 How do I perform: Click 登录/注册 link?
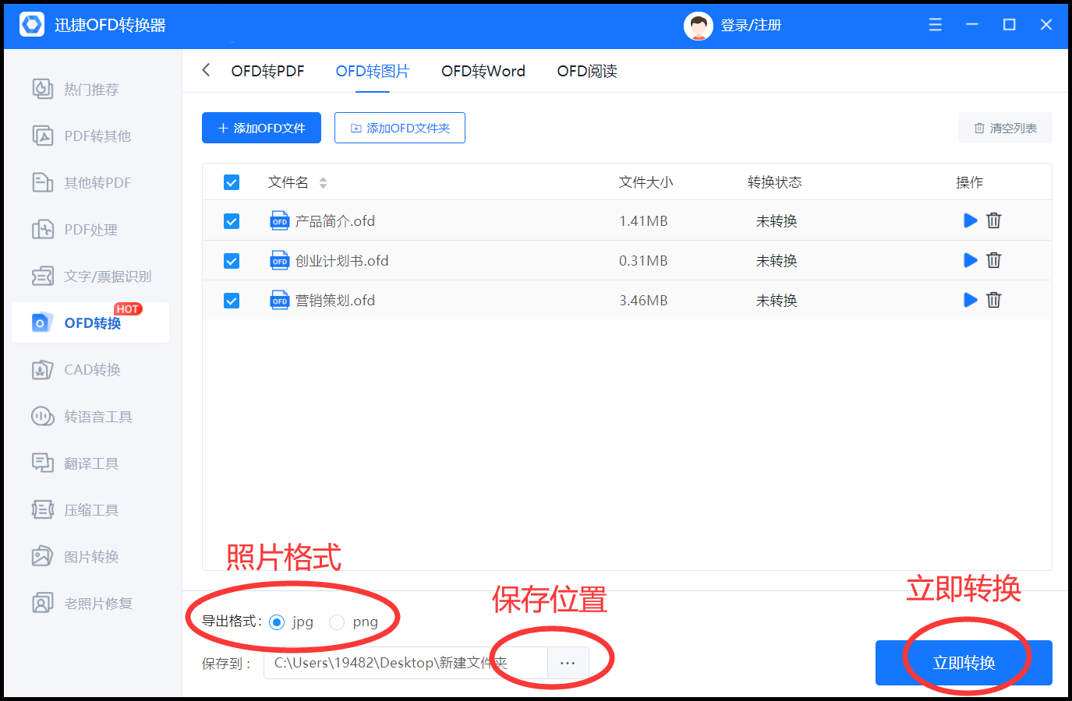coord(751,25)
